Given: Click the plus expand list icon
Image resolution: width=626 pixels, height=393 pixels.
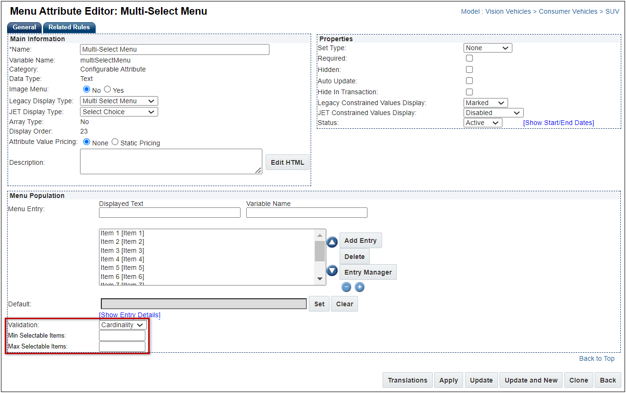Looking at the screenshot, I should (359, 287).
